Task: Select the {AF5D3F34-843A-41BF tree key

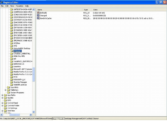Action: pos(23,9)
